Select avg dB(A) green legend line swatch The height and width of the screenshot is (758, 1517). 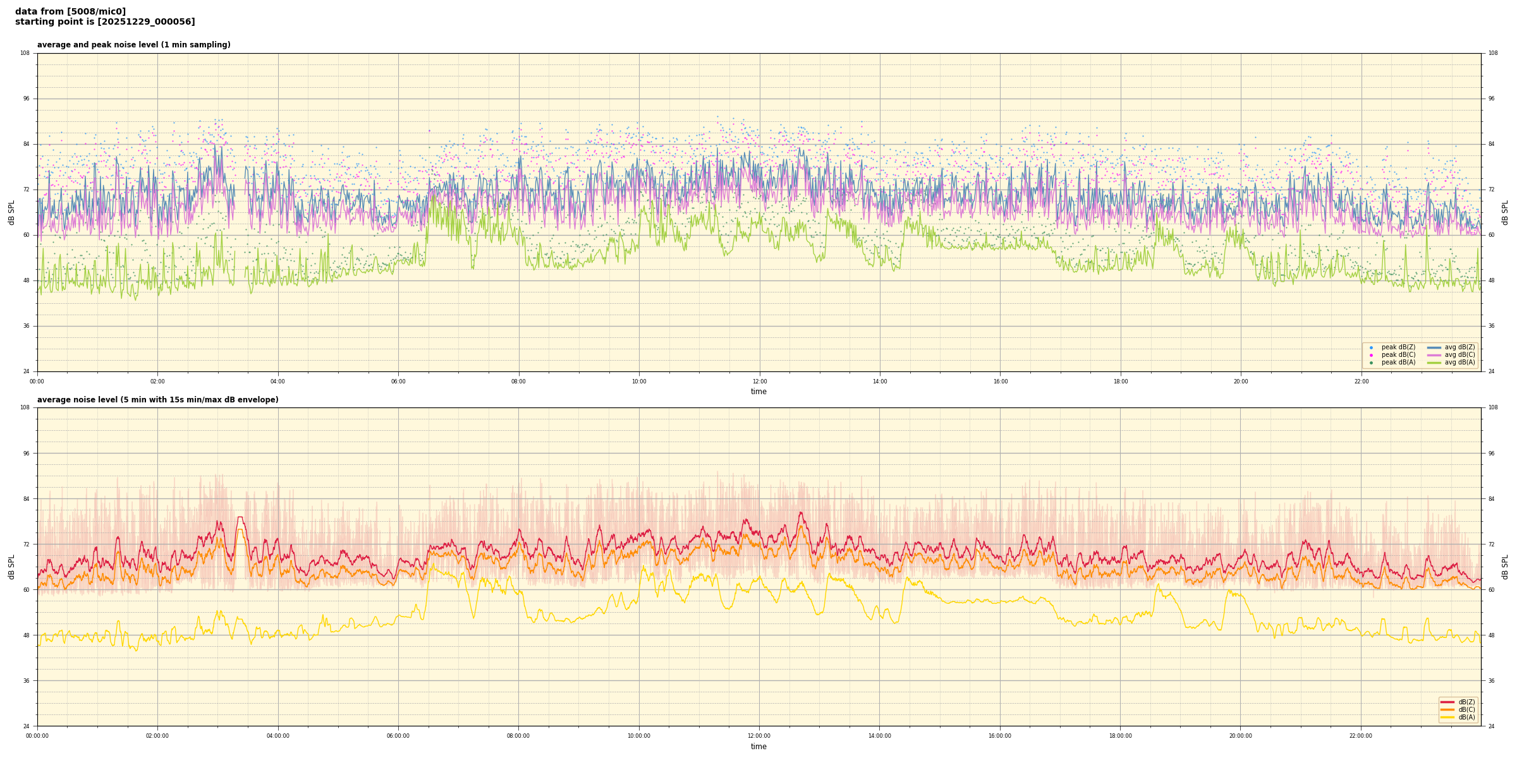click(1434, 363)
